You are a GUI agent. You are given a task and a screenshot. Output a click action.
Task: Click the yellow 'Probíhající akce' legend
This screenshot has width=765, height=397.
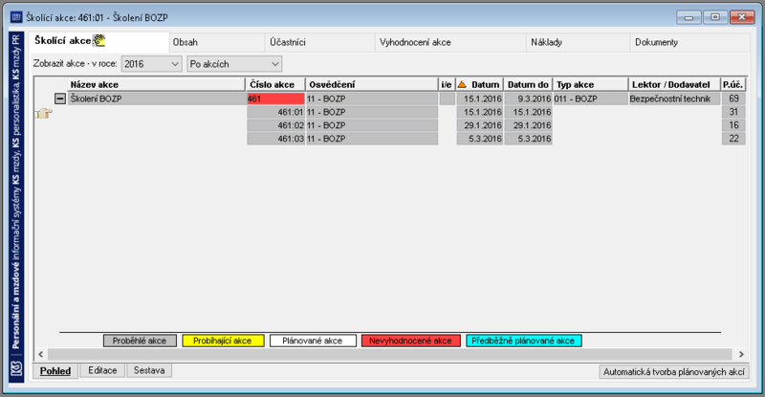223,341
